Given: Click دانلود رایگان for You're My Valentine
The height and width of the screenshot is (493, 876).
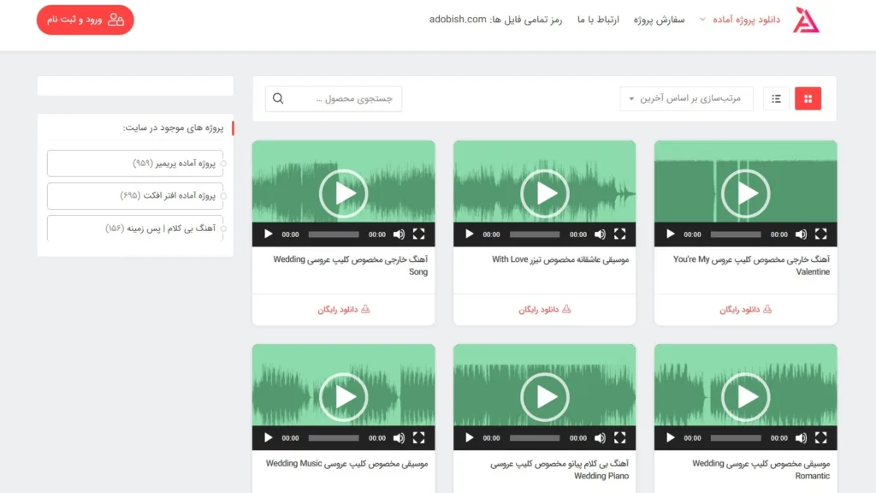Looking at the screenshot, I should tap(746, 309).
